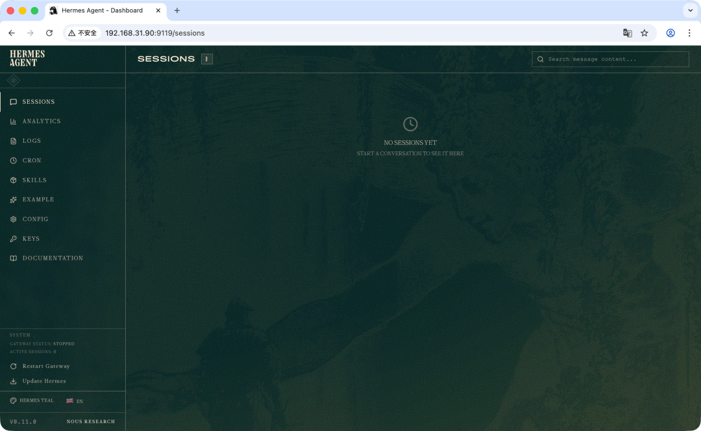The image size is (701, 431).
Task: Close the Hermes Agent browser tab
Action: [158, 10]
